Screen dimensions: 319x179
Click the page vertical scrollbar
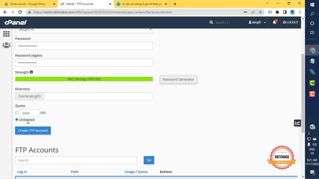tap(303, 93)
